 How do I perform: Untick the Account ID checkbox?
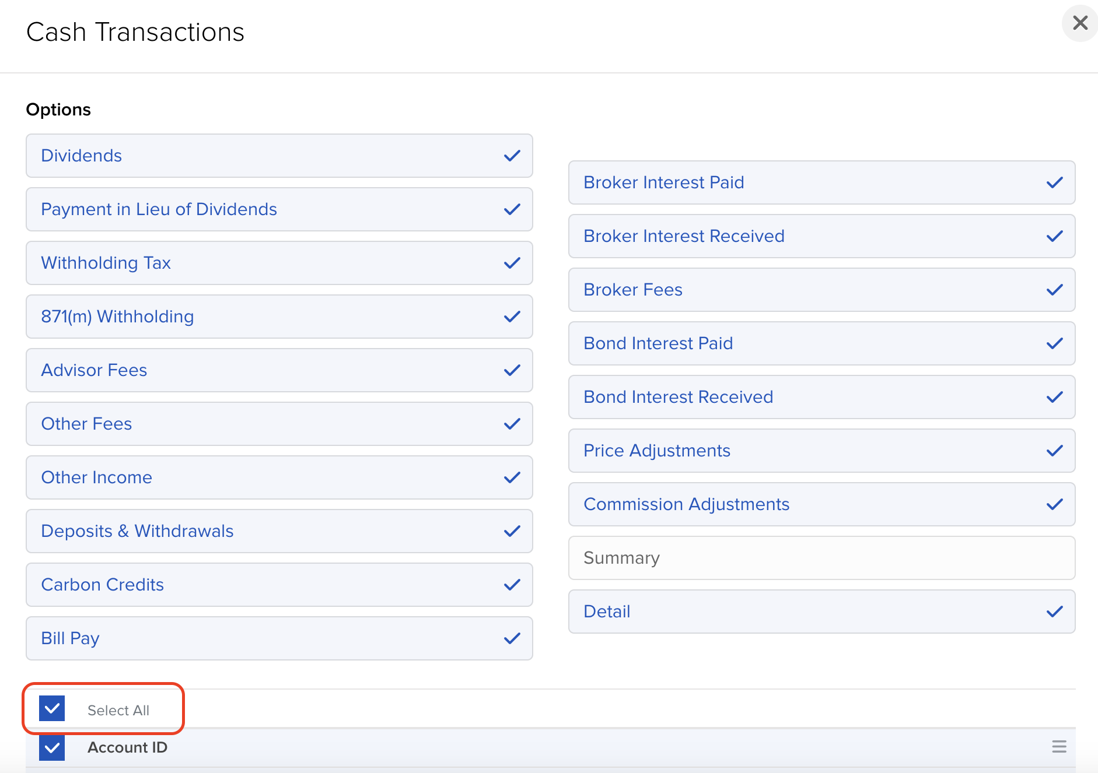[x=52, y=747]
